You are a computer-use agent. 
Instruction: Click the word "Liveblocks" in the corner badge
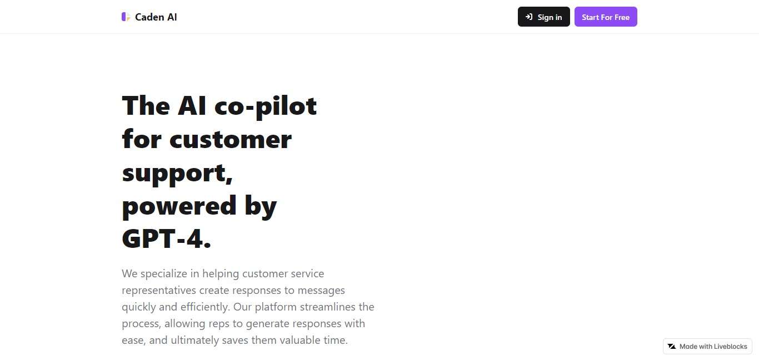click(730, 347)
